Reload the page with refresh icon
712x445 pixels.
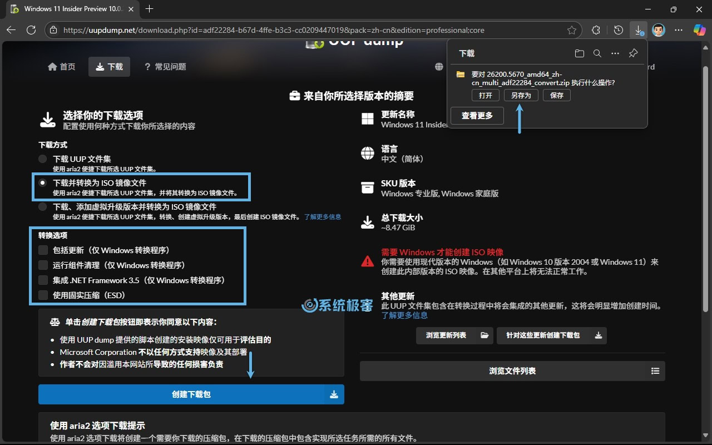[x=31, y=30]
